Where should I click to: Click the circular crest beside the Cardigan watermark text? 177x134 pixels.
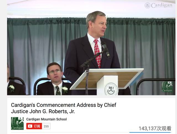click(147, 5)
